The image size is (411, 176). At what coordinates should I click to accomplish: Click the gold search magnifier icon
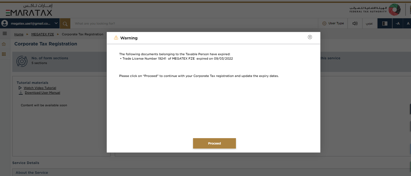tap(65, 23)
